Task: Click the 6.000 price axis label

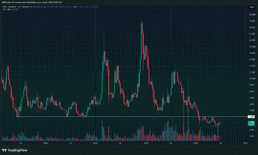Action: coord(252,104)
